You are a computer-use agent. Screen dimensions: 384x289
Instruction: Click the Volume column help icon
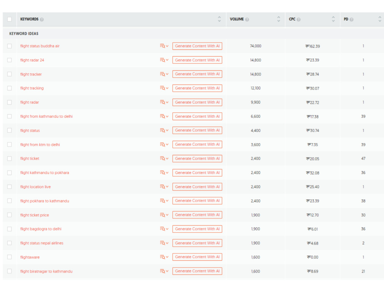pyautogui.click(x=247, y=19)
